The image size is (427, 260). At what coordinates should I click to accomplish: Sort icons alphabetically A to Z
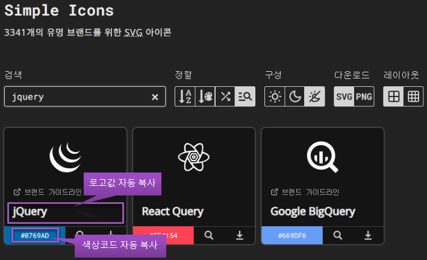(185, 97)
